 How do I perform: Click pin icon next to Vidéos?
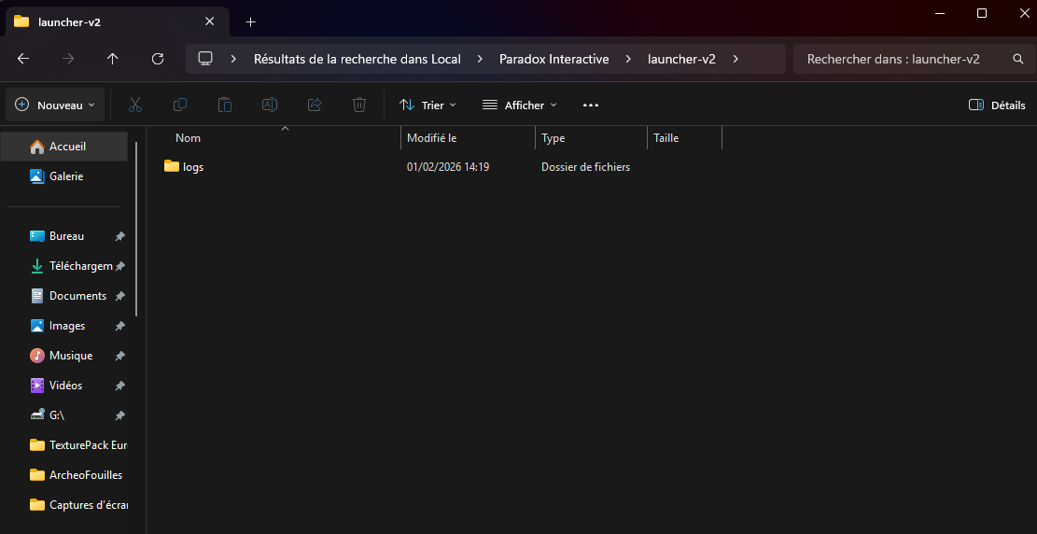(119, 386)
